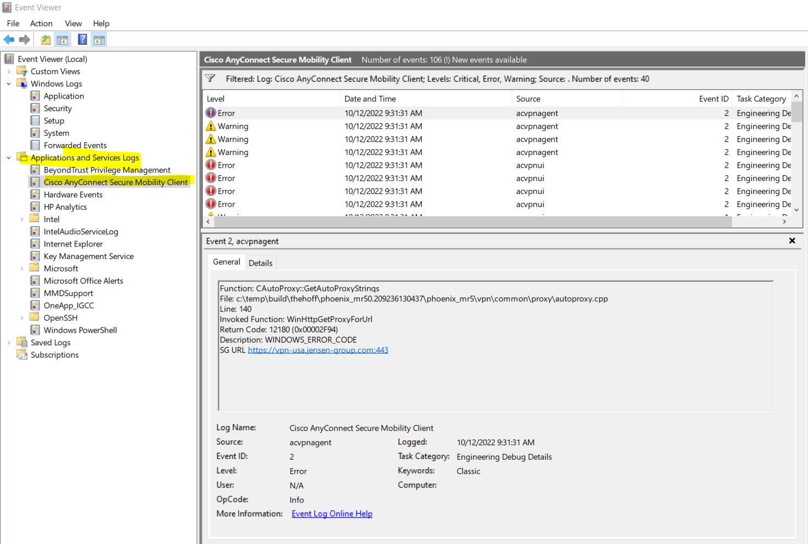
Task: Click the MMDSupport log icon
Action: [x=35, y=293]
